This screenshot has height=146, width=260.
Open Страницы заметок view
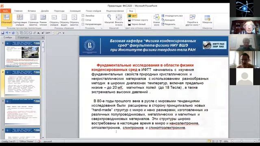coord(33,20)
